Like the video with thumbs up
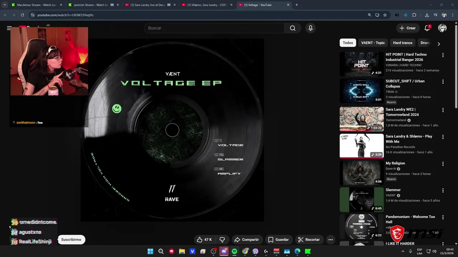The height and width of the screenshot is (257, 458). [x=204, y=240]
